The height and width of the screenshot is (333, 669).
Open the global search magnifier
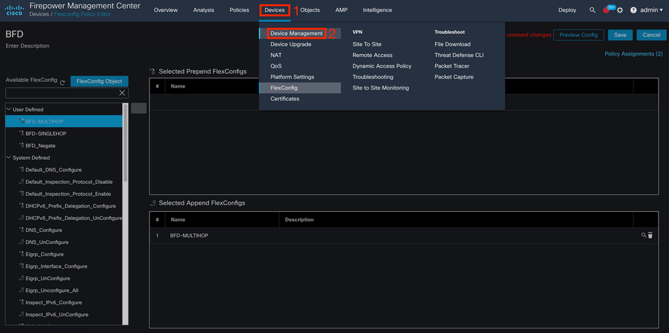click(592, 10)
